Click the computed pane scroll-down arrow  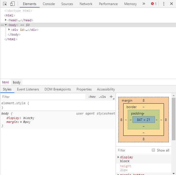(173, 174)
